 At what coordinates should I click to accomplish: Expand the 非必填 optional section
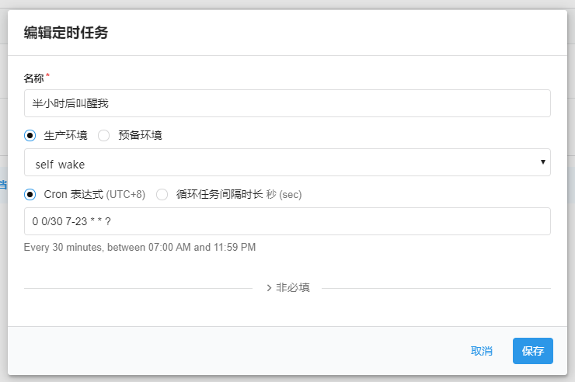click(x=292, y=287)
